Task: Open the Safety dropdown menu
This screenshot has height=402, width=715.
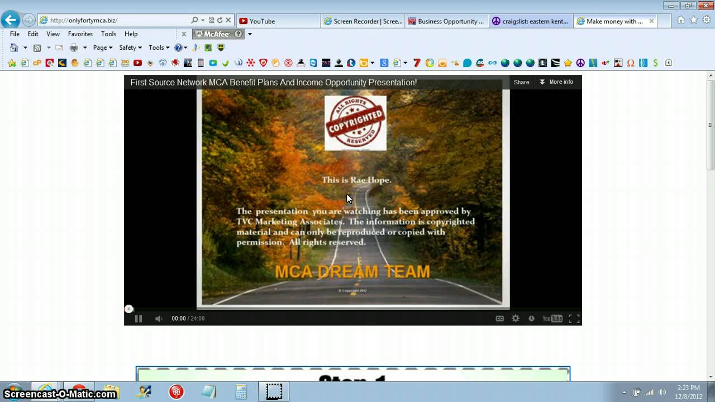Action: pos(130,47)
